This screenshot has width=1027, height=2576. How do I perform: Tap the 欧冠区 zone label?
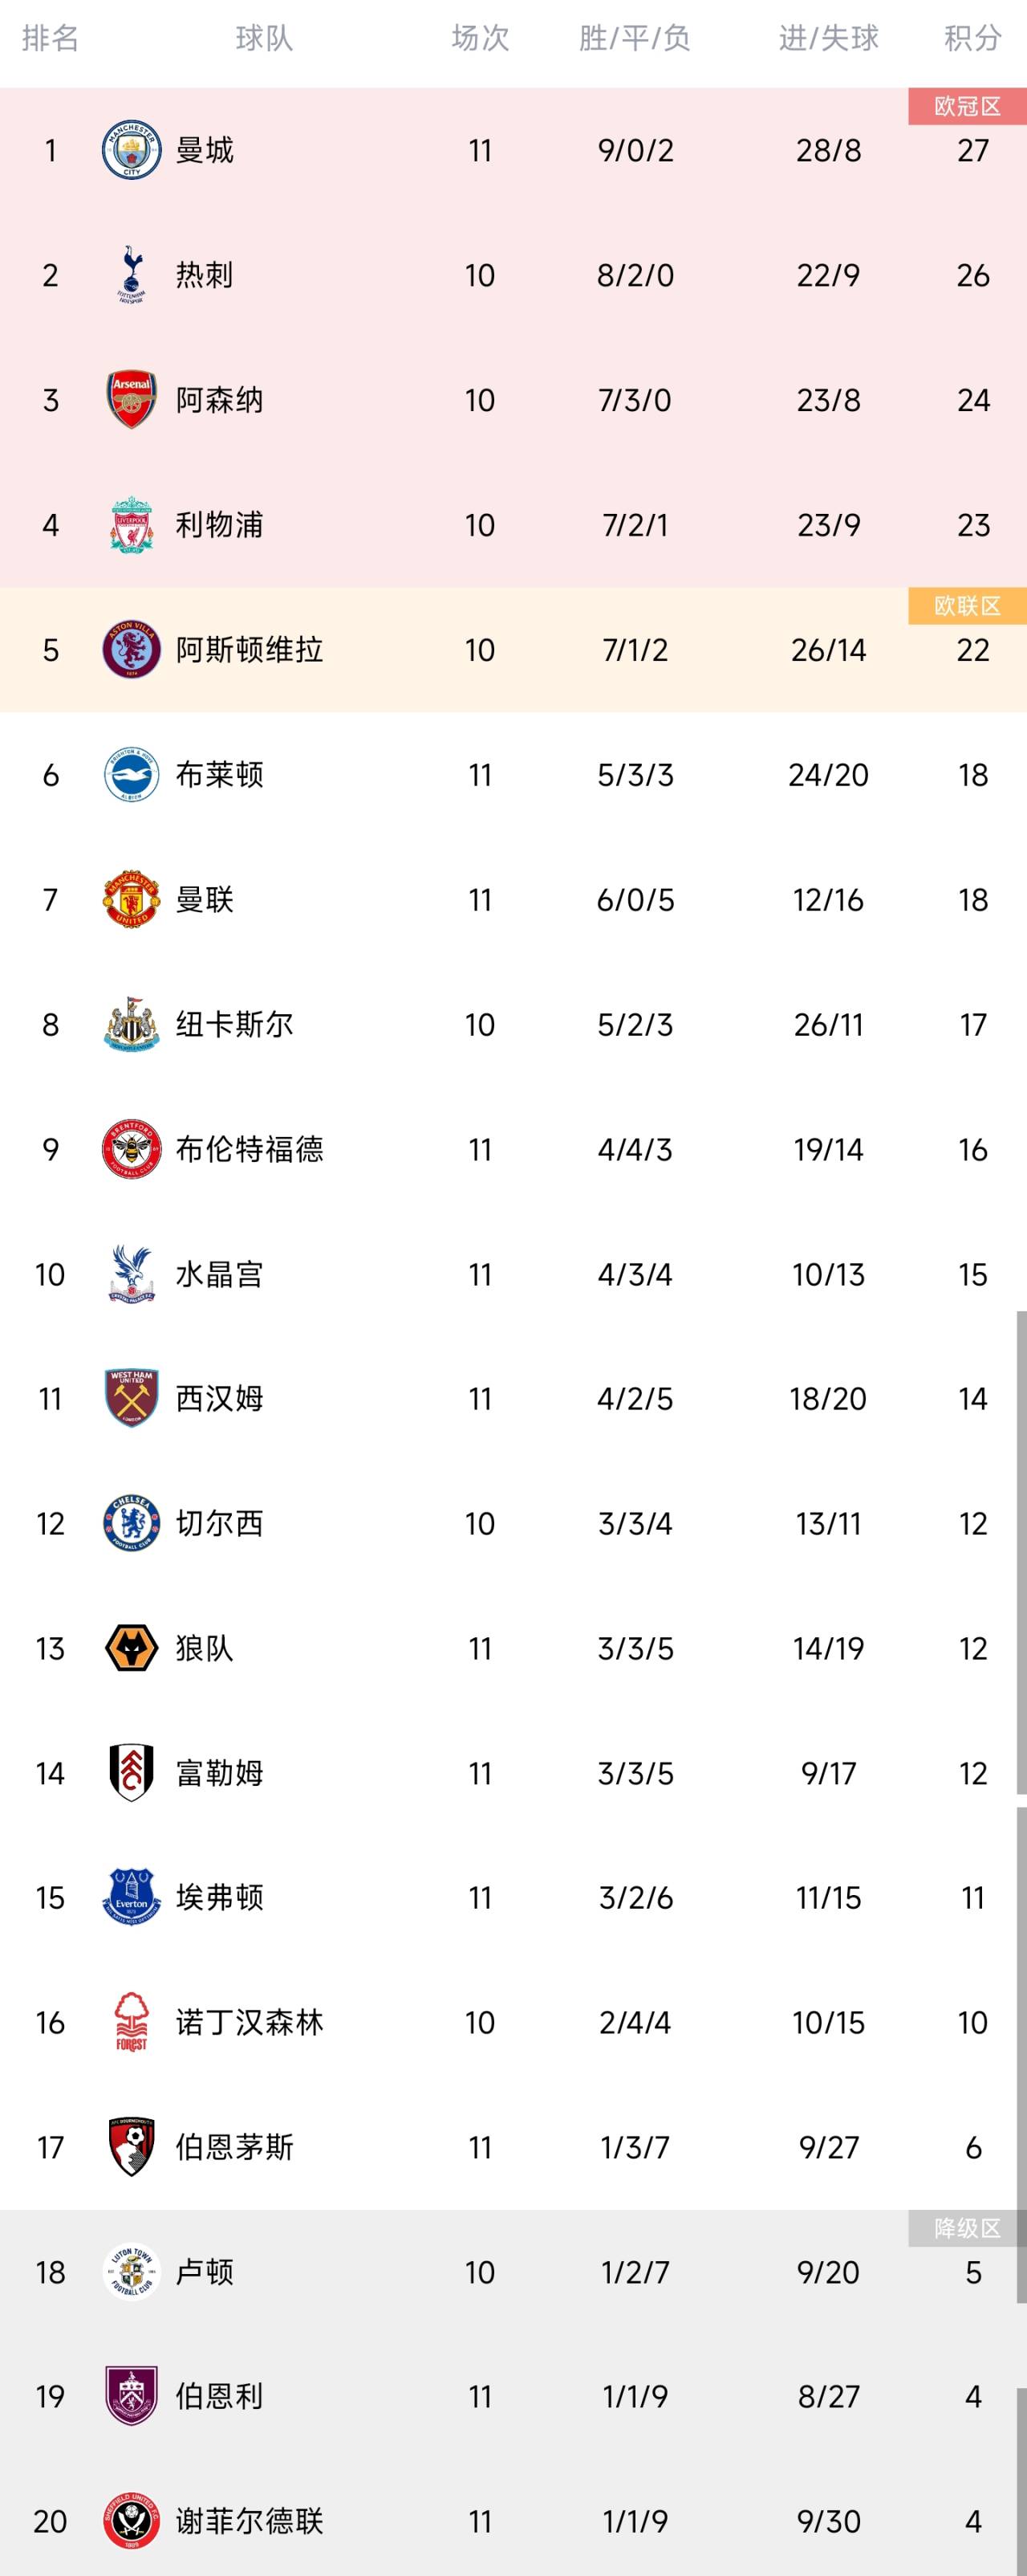tap(967, 106)
